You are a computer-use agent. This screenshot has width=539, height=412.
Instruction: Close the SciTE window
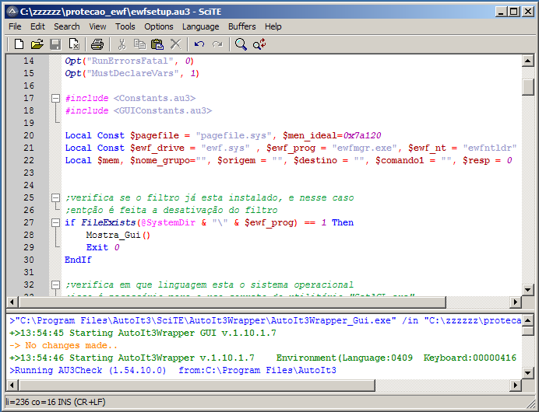coord(527,12)
